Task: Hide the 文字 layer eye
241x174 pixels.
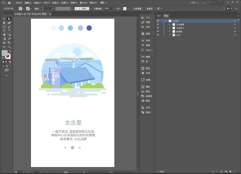Action: click(158, 35)
